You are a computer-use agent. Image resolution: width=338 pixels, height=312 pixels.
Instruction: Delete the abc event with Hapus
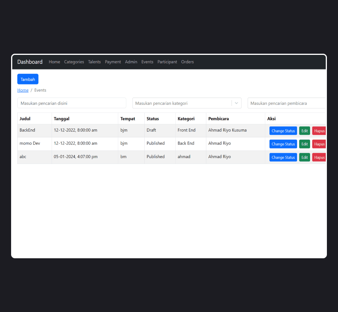click(319, 157)
